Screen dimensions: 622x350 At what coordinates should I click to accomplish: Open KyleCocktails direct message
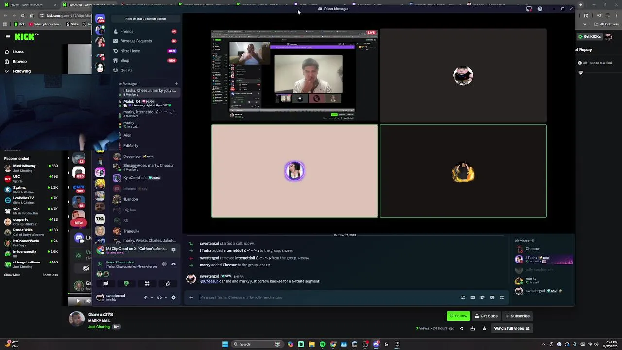click(x=146, y=178)
